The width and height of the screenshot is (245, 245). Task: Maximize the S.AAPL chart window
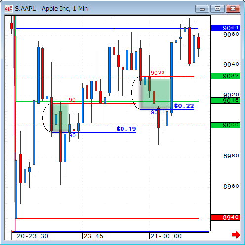[217, 9]
